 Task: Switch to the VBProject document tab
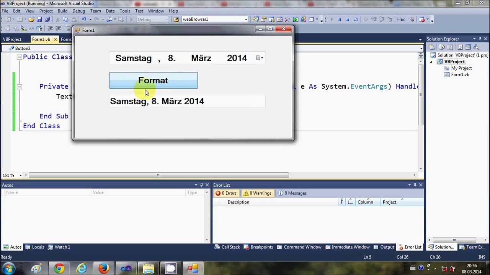12,39
